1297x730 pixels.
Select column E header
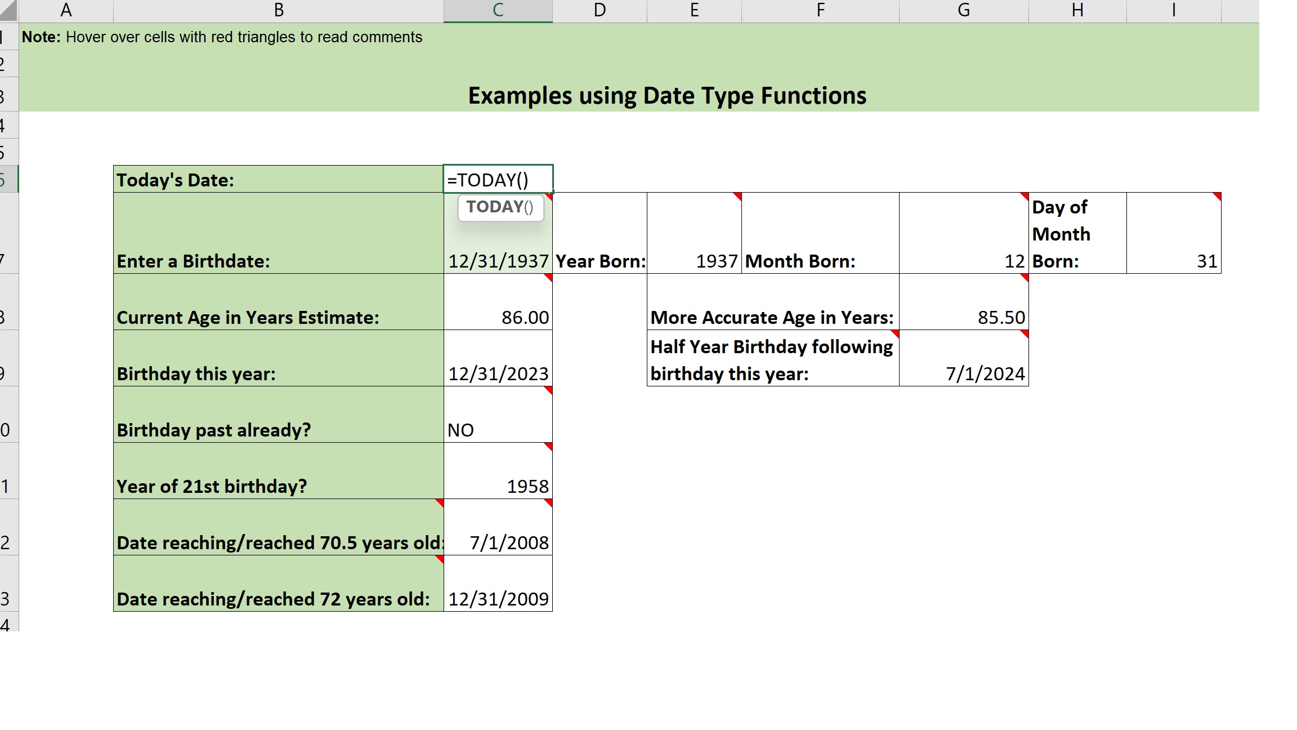(x=694, y=11)
